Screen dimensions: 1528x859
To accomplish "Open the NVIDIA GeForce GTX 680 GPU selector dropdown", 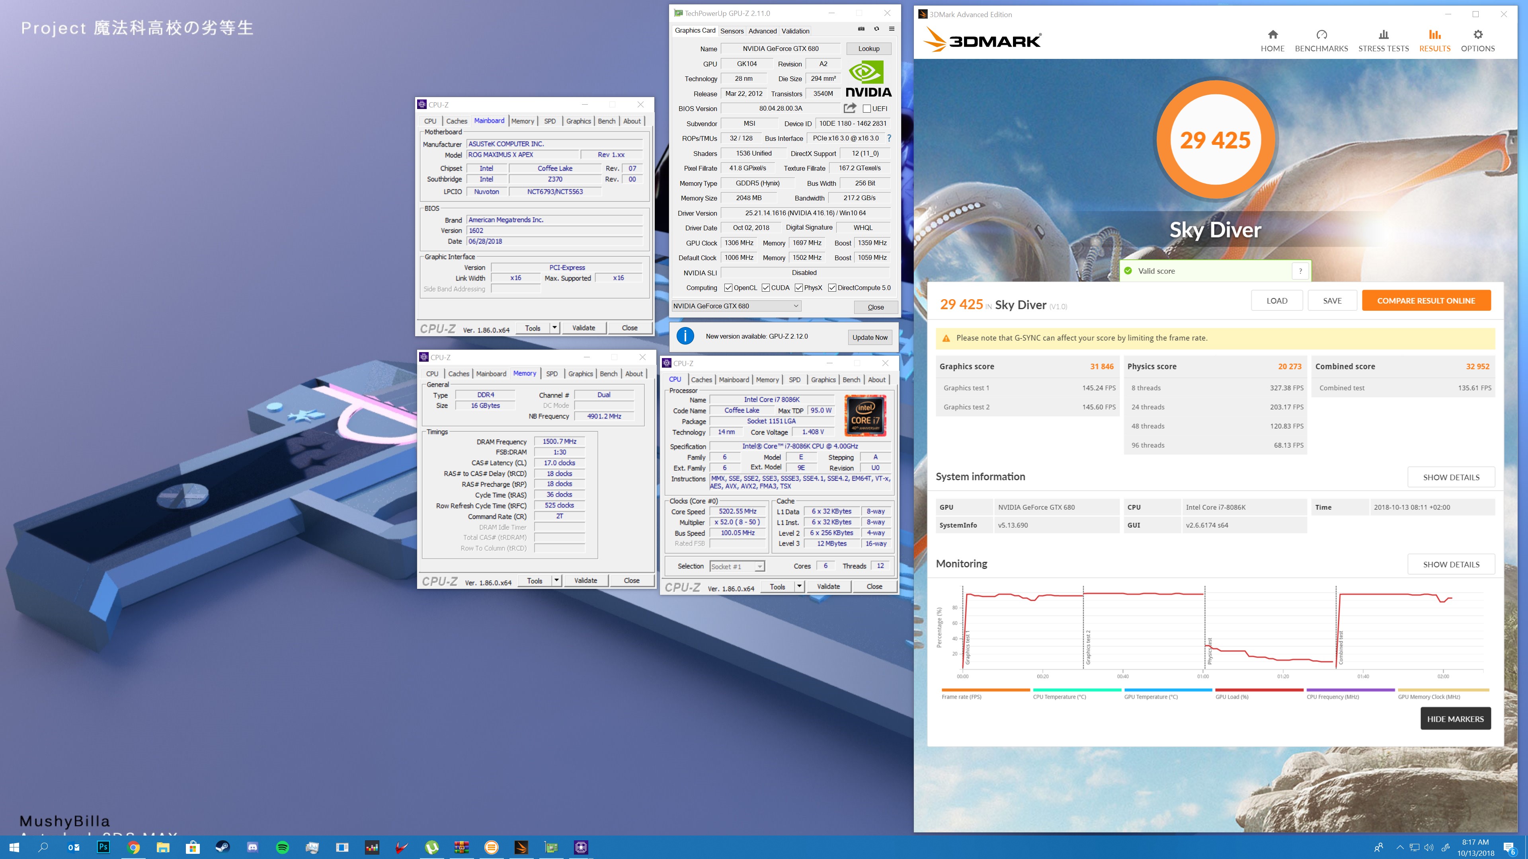I will point(736,306).
